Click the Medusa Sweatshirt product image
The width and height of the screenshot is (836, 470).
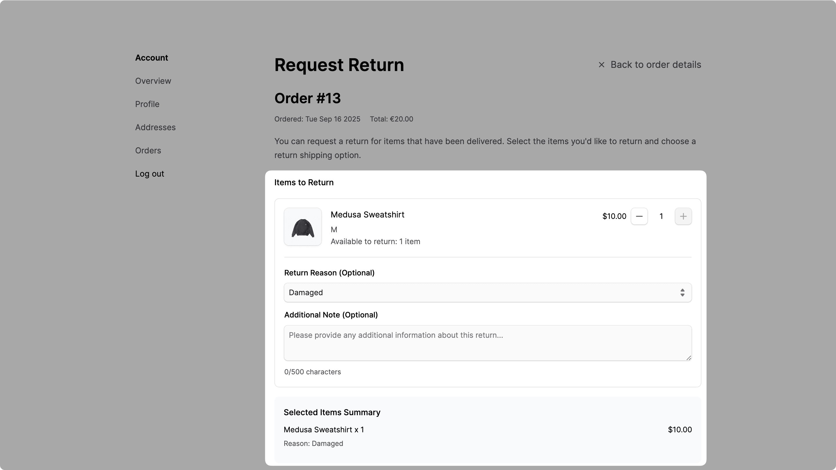(302, 226)
